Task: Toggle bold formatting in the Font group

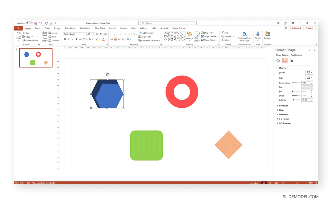Action: 65,39
